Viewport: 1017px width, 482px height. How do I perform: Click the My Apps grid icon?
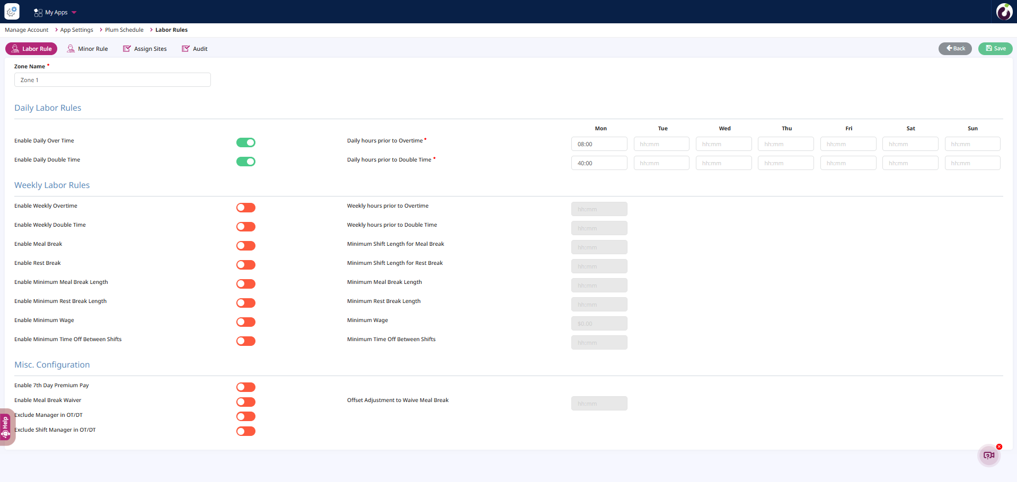38,12
